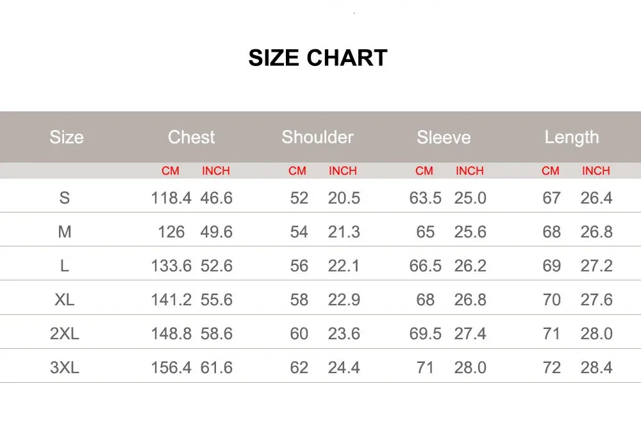Click the CM label under Chest
The image size is (641, 434).
(171, 171)
